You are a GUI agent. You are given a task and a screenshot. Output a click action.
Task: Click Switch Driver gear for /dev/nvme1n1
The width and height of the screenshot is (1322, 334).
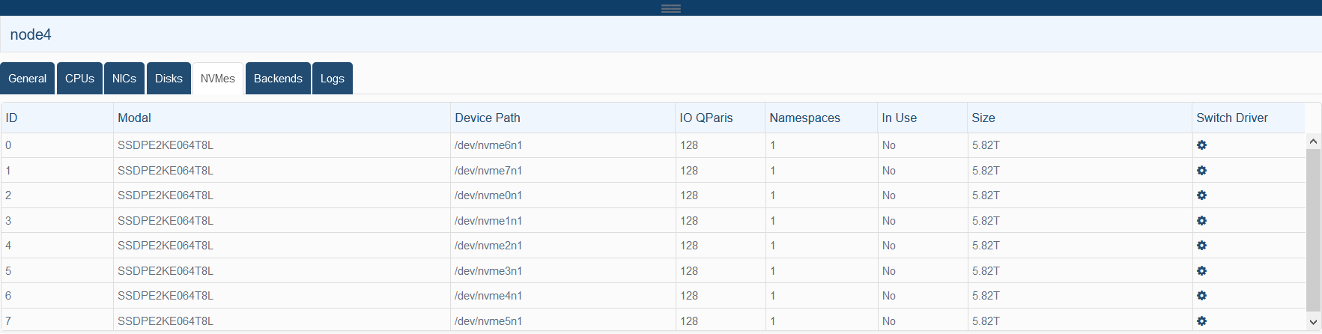1201,221
